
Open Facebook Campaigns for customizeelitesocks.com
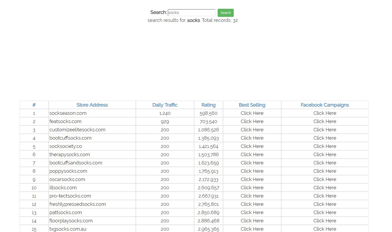click(325, 129)
